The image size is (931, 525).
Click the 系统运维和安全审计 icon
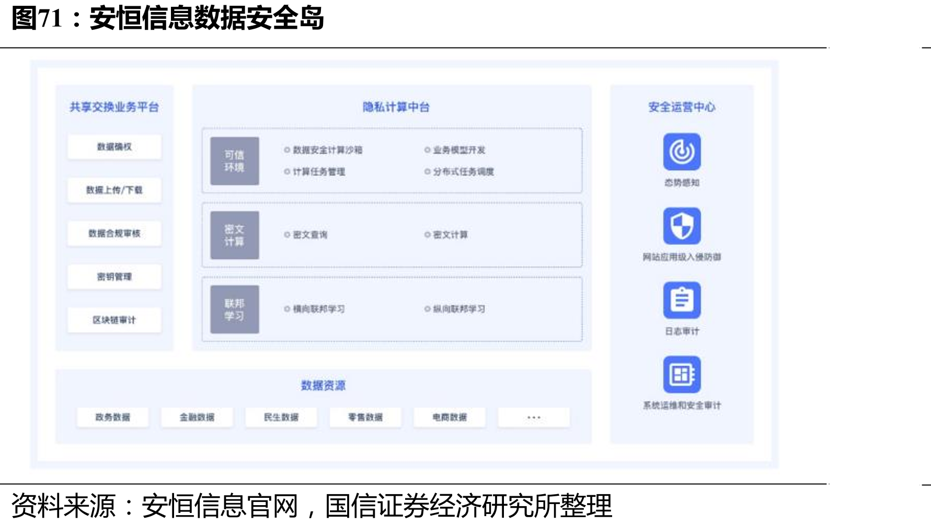pos(682,374)
